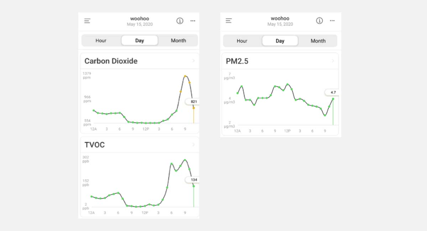Select Day view on the PM2.5 screen

tap(280, 41)
